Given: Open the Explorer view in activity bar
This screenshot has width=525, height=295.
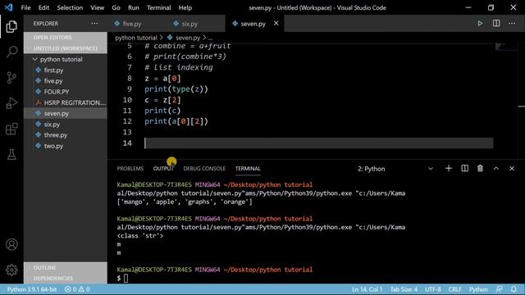Looking at the screenshot, I should pyautogui.click(x=11, y=26).
